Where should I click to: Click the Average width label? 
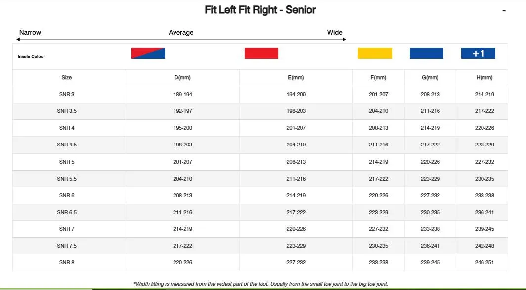point(181,32)
